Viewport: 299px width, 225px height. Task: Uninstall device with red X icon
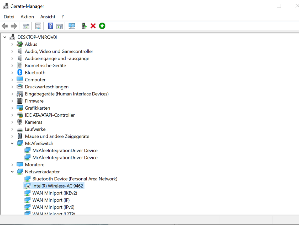(x=93, y=26)
